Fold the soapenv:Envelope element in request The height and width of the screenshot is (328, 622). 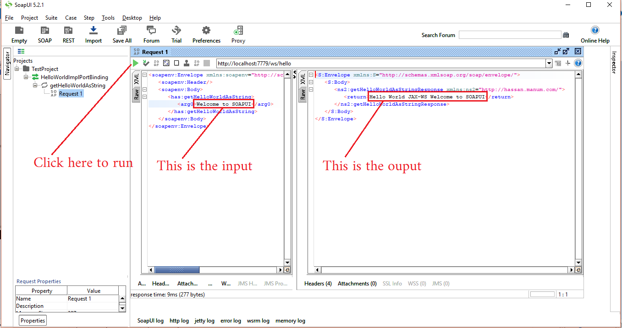click(x=144, y=75)
